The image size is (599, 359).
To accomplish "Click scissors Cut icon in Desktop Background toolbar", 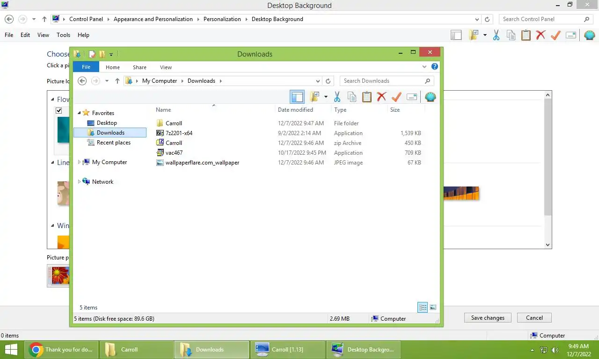I will (497, 35).
